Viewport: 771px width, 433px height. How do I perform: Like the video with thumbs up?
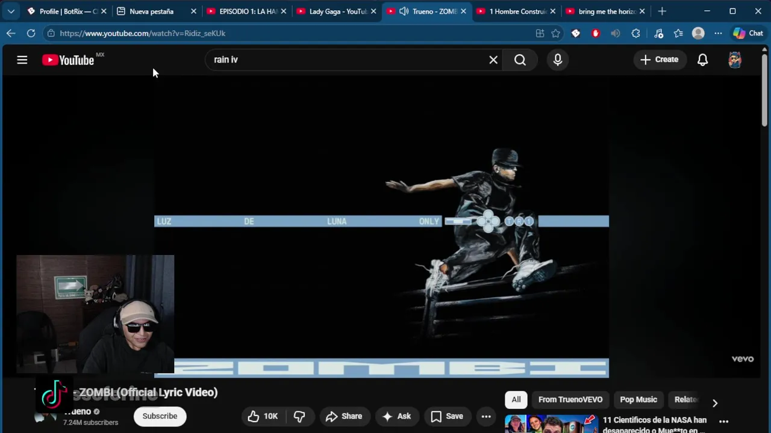tap(263, 416)
